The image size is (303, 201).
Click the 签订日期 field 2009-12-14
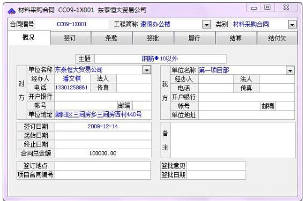click(x=103, y=127)
